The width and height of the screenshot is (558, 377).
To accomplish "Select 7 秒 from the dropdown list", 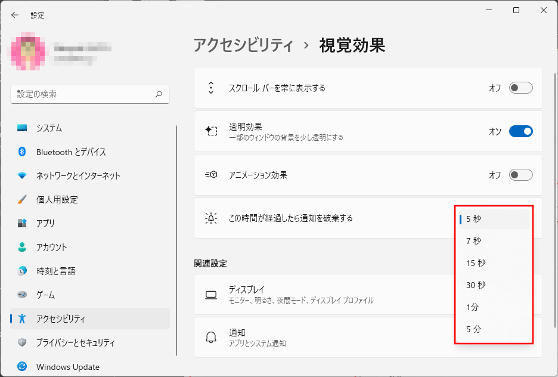I will coord(474,241).
